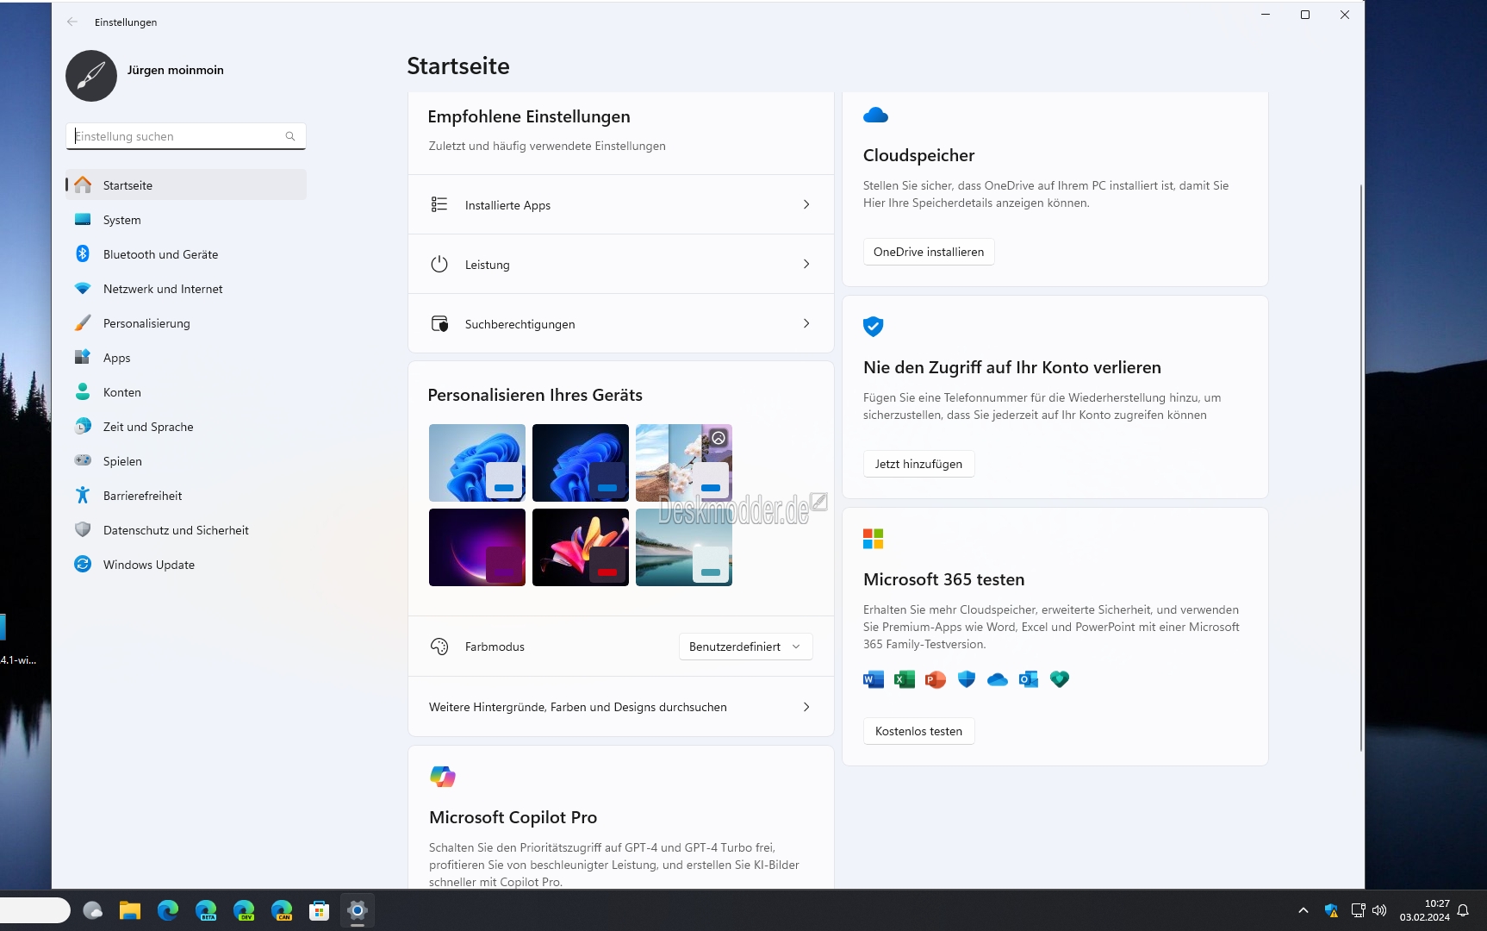Open the Benutzerdefiniert color mode dropdown
The height and width of the screenshot is (931, 1487).
point(744,647)
